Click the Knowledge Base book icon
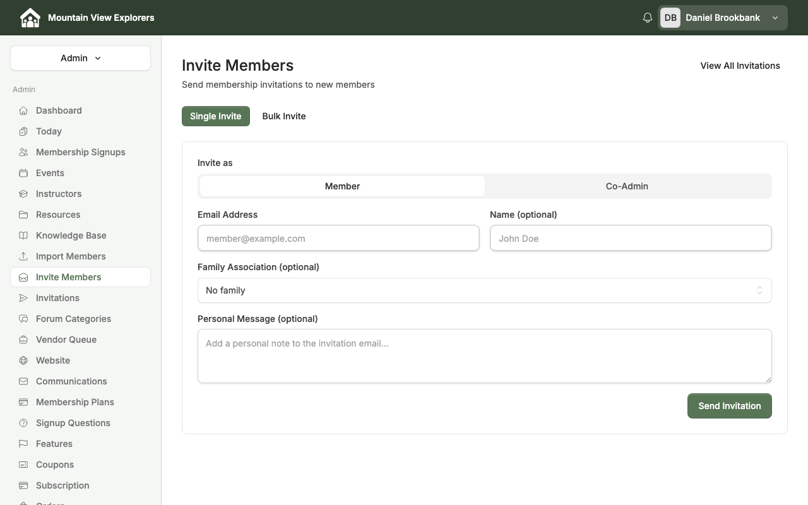This screenshot has height=505, width=808. point(23,235)
